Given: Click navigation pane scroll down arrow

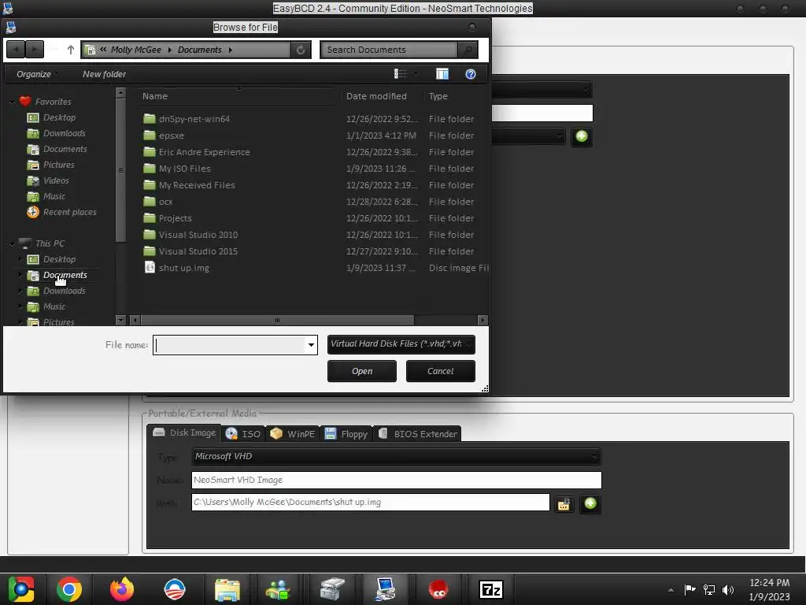Looking at the screenshot, I should (x=120, y=320).
